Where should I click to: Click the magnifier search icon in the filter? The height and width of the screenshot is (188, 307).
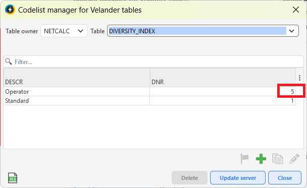point(9,61)
